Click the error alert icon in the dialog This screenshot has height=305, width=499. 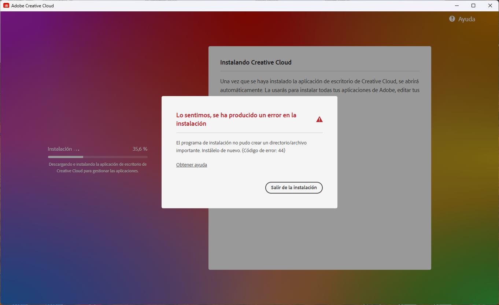pyautogui.click(x=319, y=119)
